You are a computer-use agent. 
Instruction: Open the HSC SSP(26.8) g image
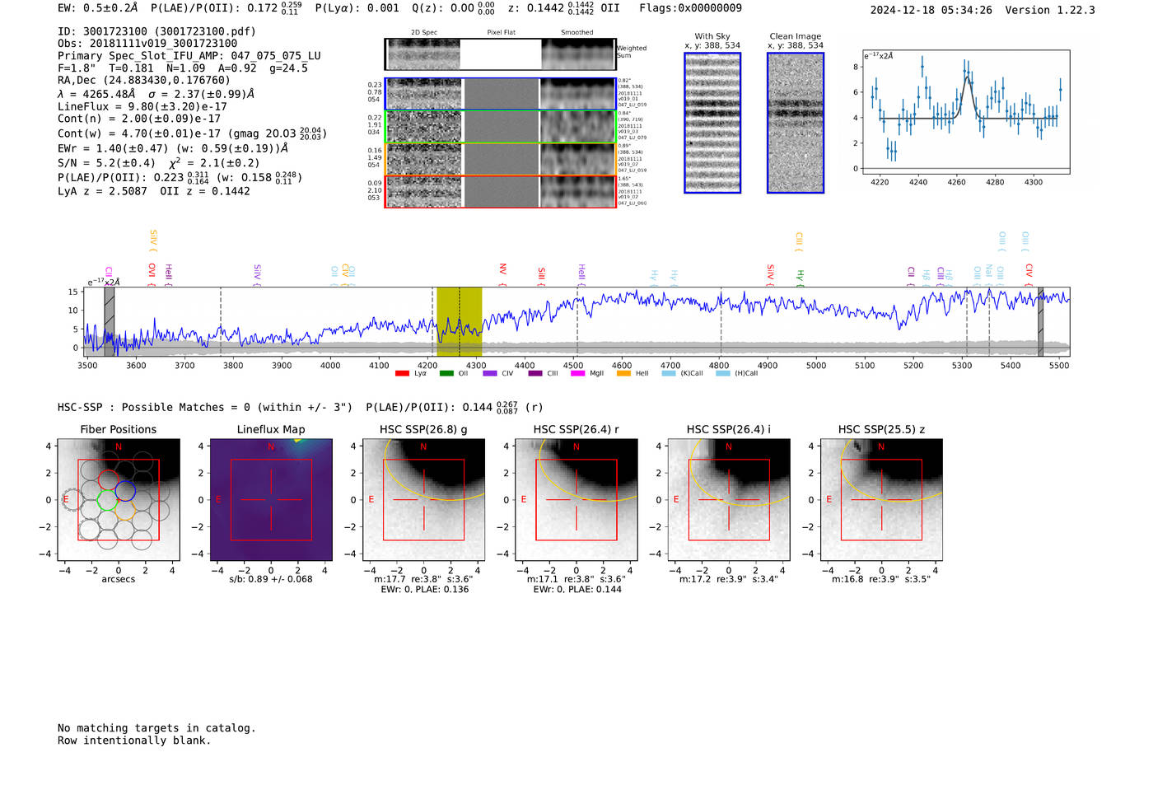click(x=424, y=500)
